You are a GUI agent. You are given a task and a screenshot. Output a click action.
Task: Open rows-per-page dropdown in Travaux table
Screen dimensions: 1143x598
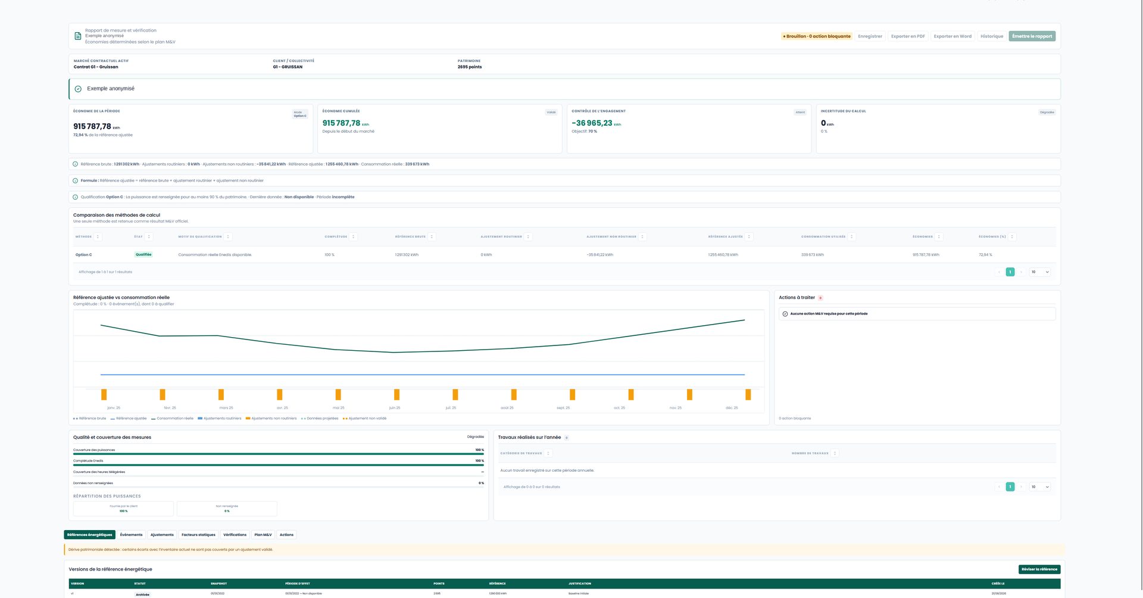[x=1040, y=487]
